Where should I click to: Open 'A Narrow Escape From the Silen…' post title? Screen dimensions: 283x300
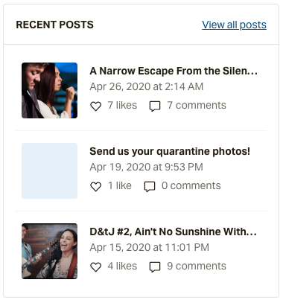point(174,71)
